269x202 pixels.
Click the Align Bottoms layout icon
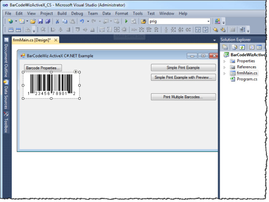(93, 30)
